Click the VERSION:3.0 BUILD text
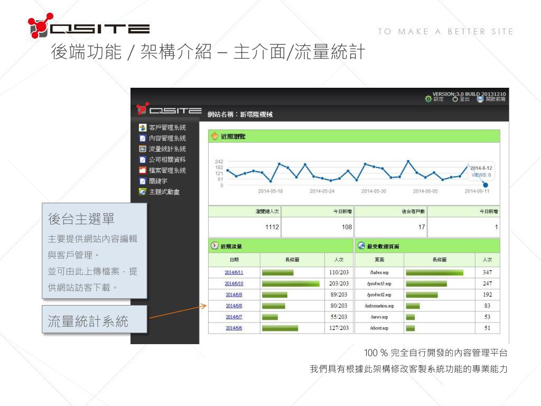Image resolution: width=541 pixels, height=406 pixels. tap(469, 94)
